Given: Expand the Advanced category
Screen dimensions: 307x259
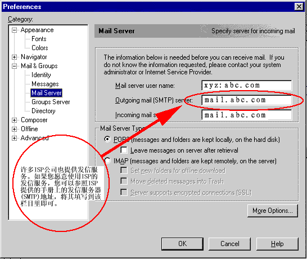Looking at the screenshot, I should tap(14, 138).
